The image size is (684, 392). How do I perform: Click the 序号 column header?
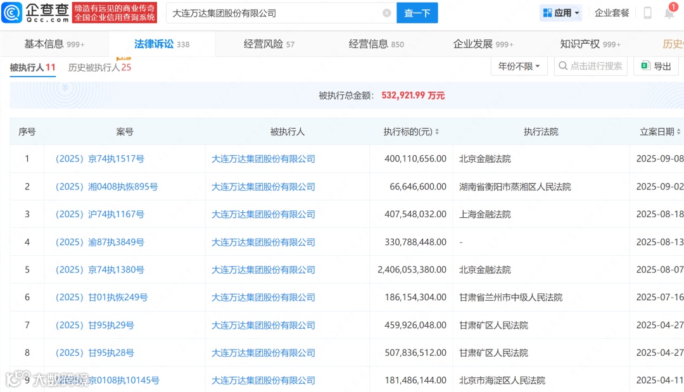[x=27, y=132]
